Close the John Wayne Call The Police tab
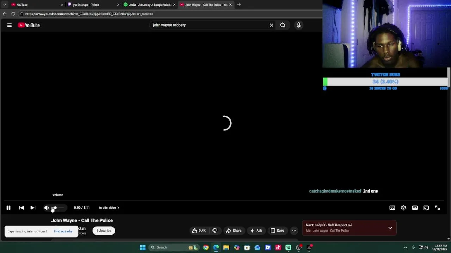 pos(230,5)
